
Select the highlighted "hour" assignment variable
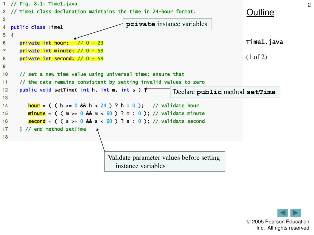point(34,106)
